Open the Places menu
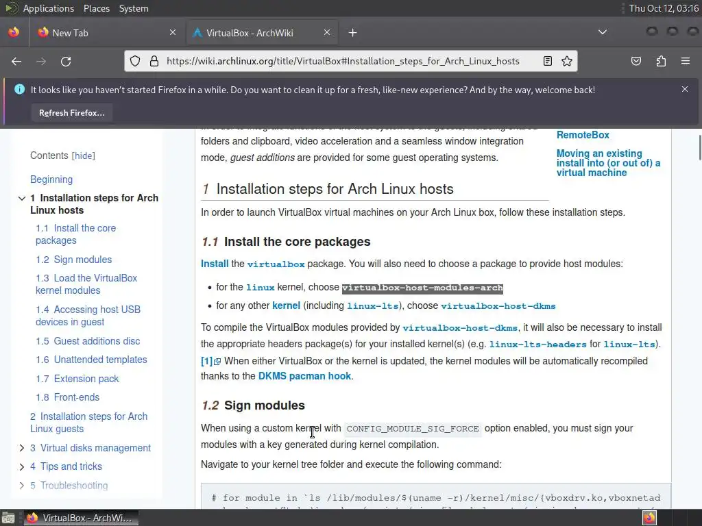 pyautogui.click(x=96, y=8)
